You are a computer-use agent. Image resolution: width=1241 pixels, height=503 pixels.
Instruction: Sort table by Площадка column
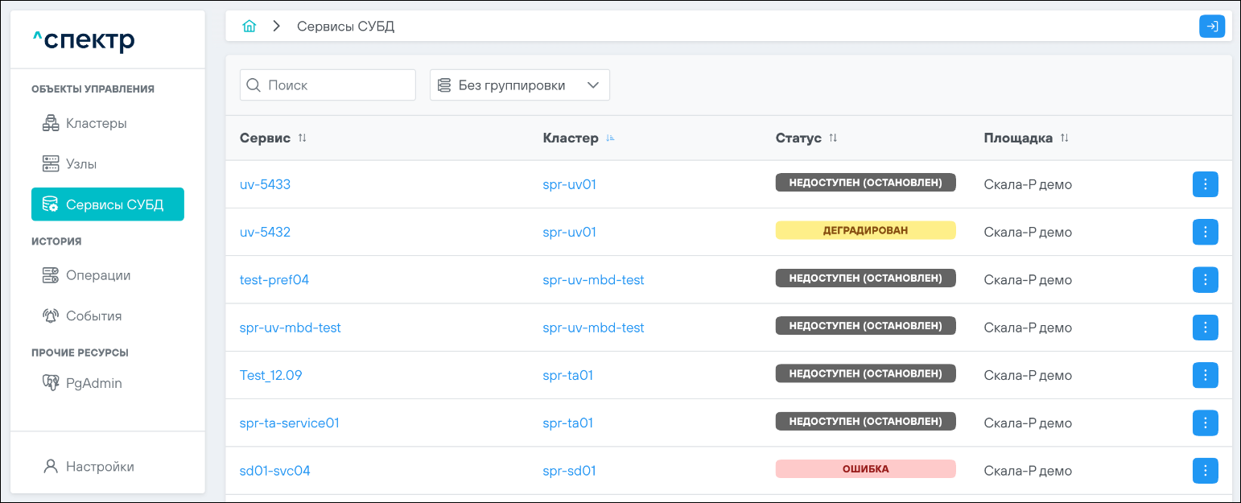coord(1064,138)
